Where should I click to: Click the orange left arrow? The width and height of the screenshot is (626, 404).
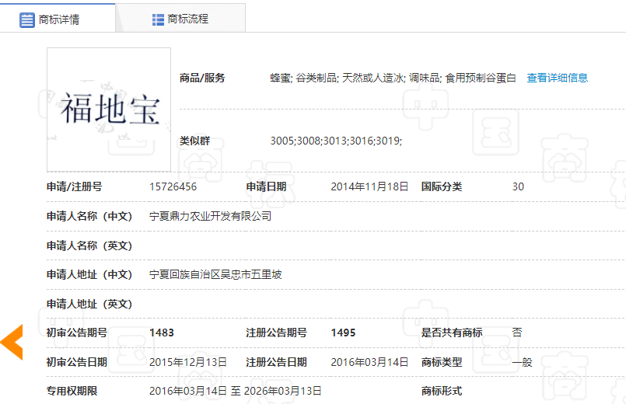tap(12, 342)
